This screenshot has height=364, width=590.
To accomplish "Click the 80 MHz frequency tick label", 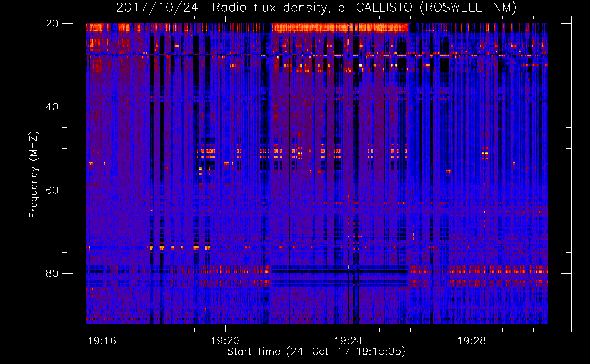I will (52, 274).
